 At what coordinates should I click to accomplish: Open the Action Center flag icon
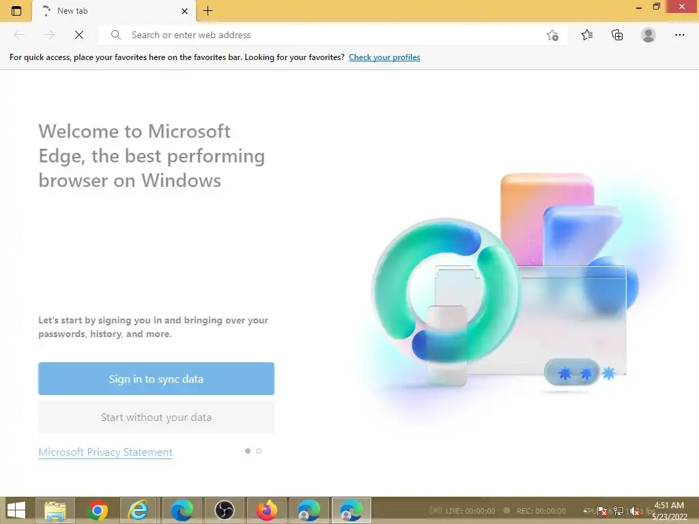pos(601,511)
